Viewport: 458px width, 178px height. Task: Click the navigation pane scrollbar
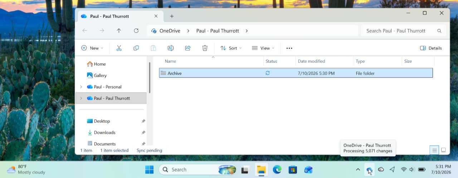[150, 78]
